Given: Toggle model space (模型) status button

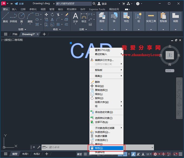Looking at the screenshot, I should (80, 154).
